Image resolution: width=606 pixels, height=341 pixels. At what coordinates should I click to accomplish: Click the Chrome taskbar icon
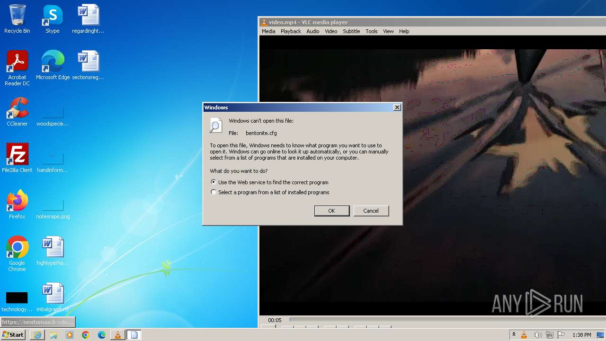86,335
